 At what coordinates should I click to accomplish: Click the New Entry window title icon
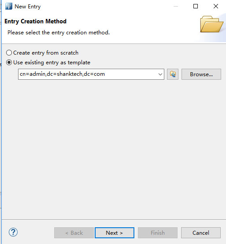(9, 6)
